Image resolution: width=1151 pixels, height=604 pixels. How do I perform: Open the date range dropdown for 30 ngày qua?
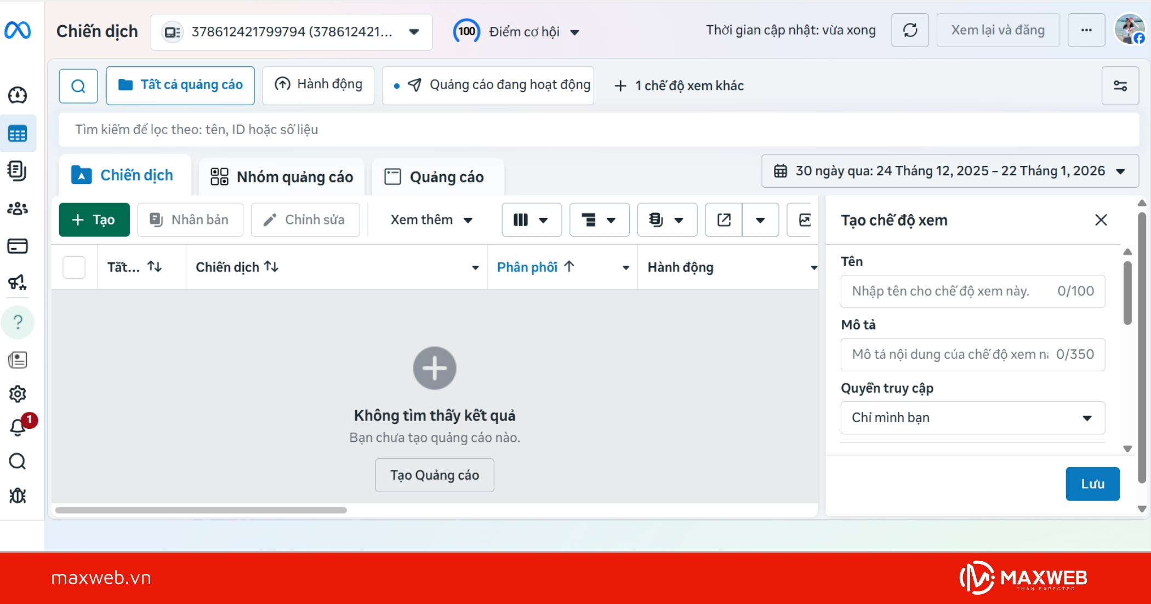point(950,171)
